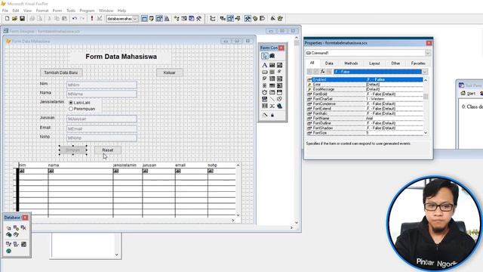This screenshot has width=483, height=272.
Task: Switch to the Data tab in Properties
Action: tap(329, 63)
